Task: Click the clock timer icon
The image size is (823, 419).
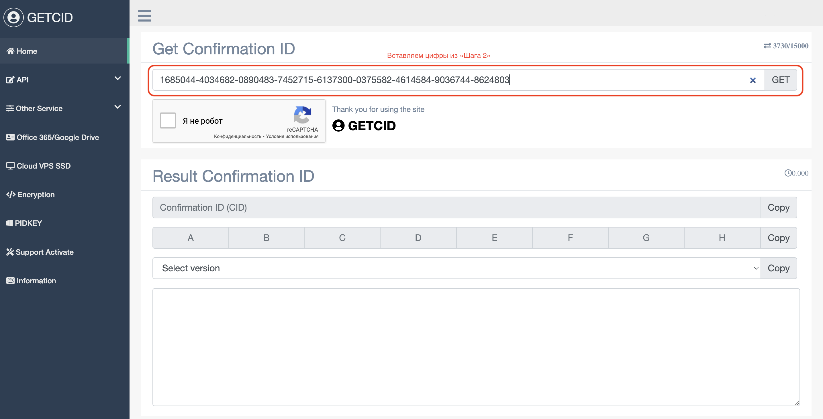Action: pos(788,173)
